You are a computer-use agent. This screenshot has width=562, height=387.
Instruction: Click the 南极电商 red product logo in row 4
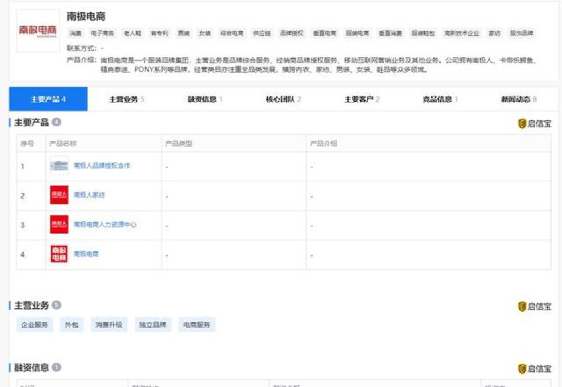59,253
